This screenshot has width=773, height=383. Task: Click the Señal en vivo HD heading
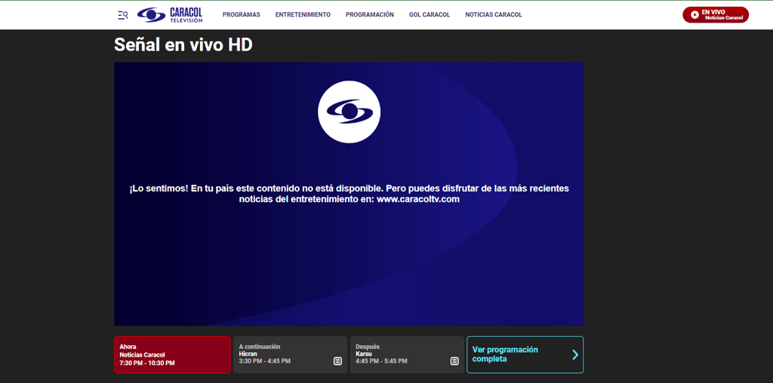(x=183, y=44)
